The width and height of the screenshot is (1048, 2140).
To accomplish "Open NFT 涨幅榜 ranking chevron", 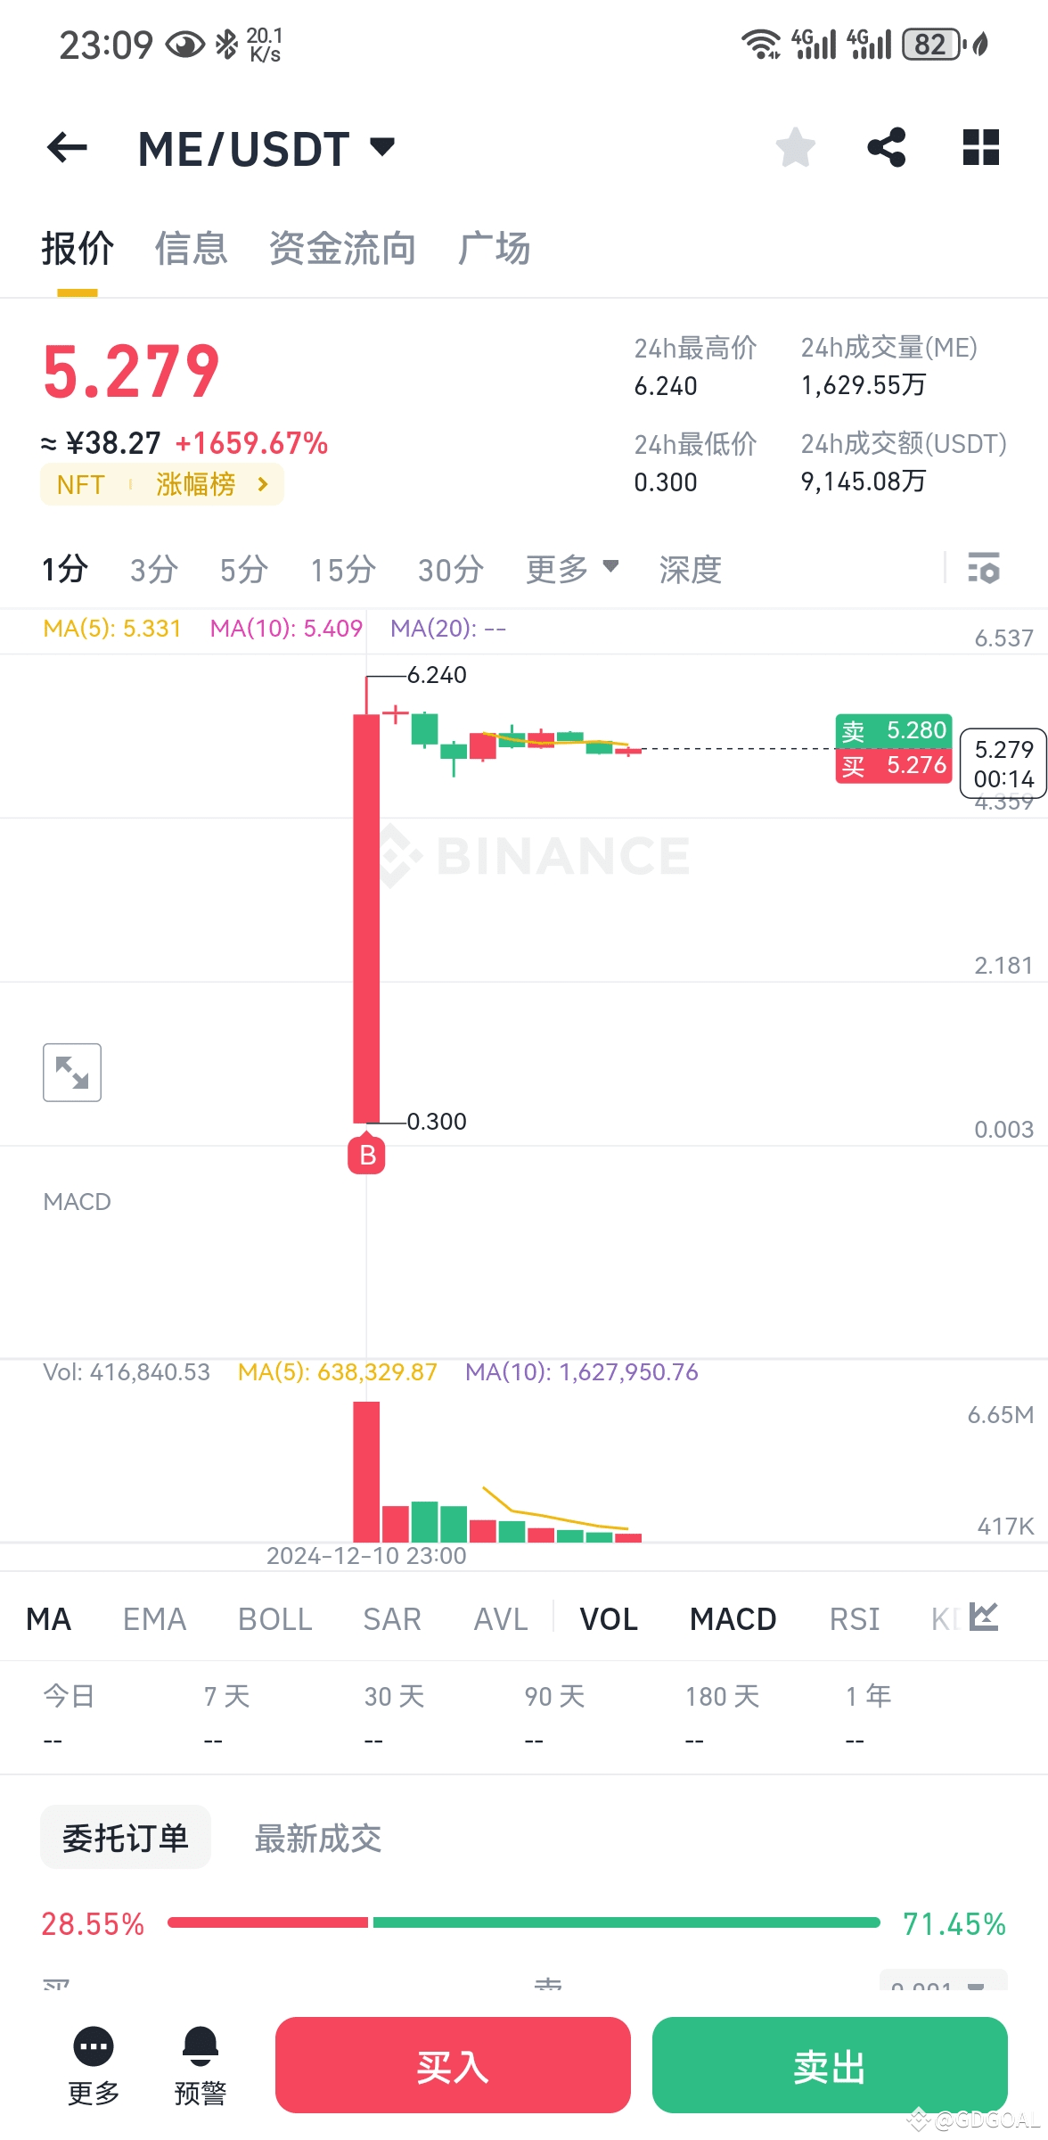I will [x=262, y=484].
